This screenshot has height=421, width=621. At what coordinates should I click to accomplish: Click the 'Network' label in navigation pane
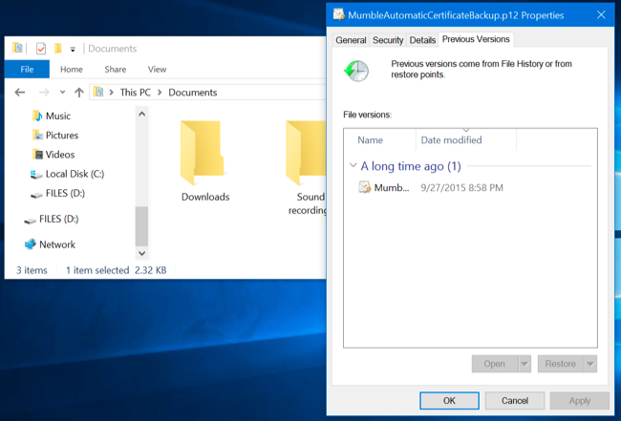coord(57,244)
